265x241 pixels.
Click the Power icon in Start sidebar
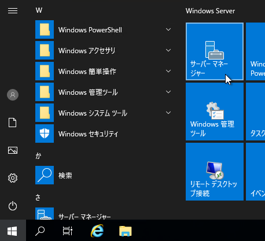[x=13, y=206]
